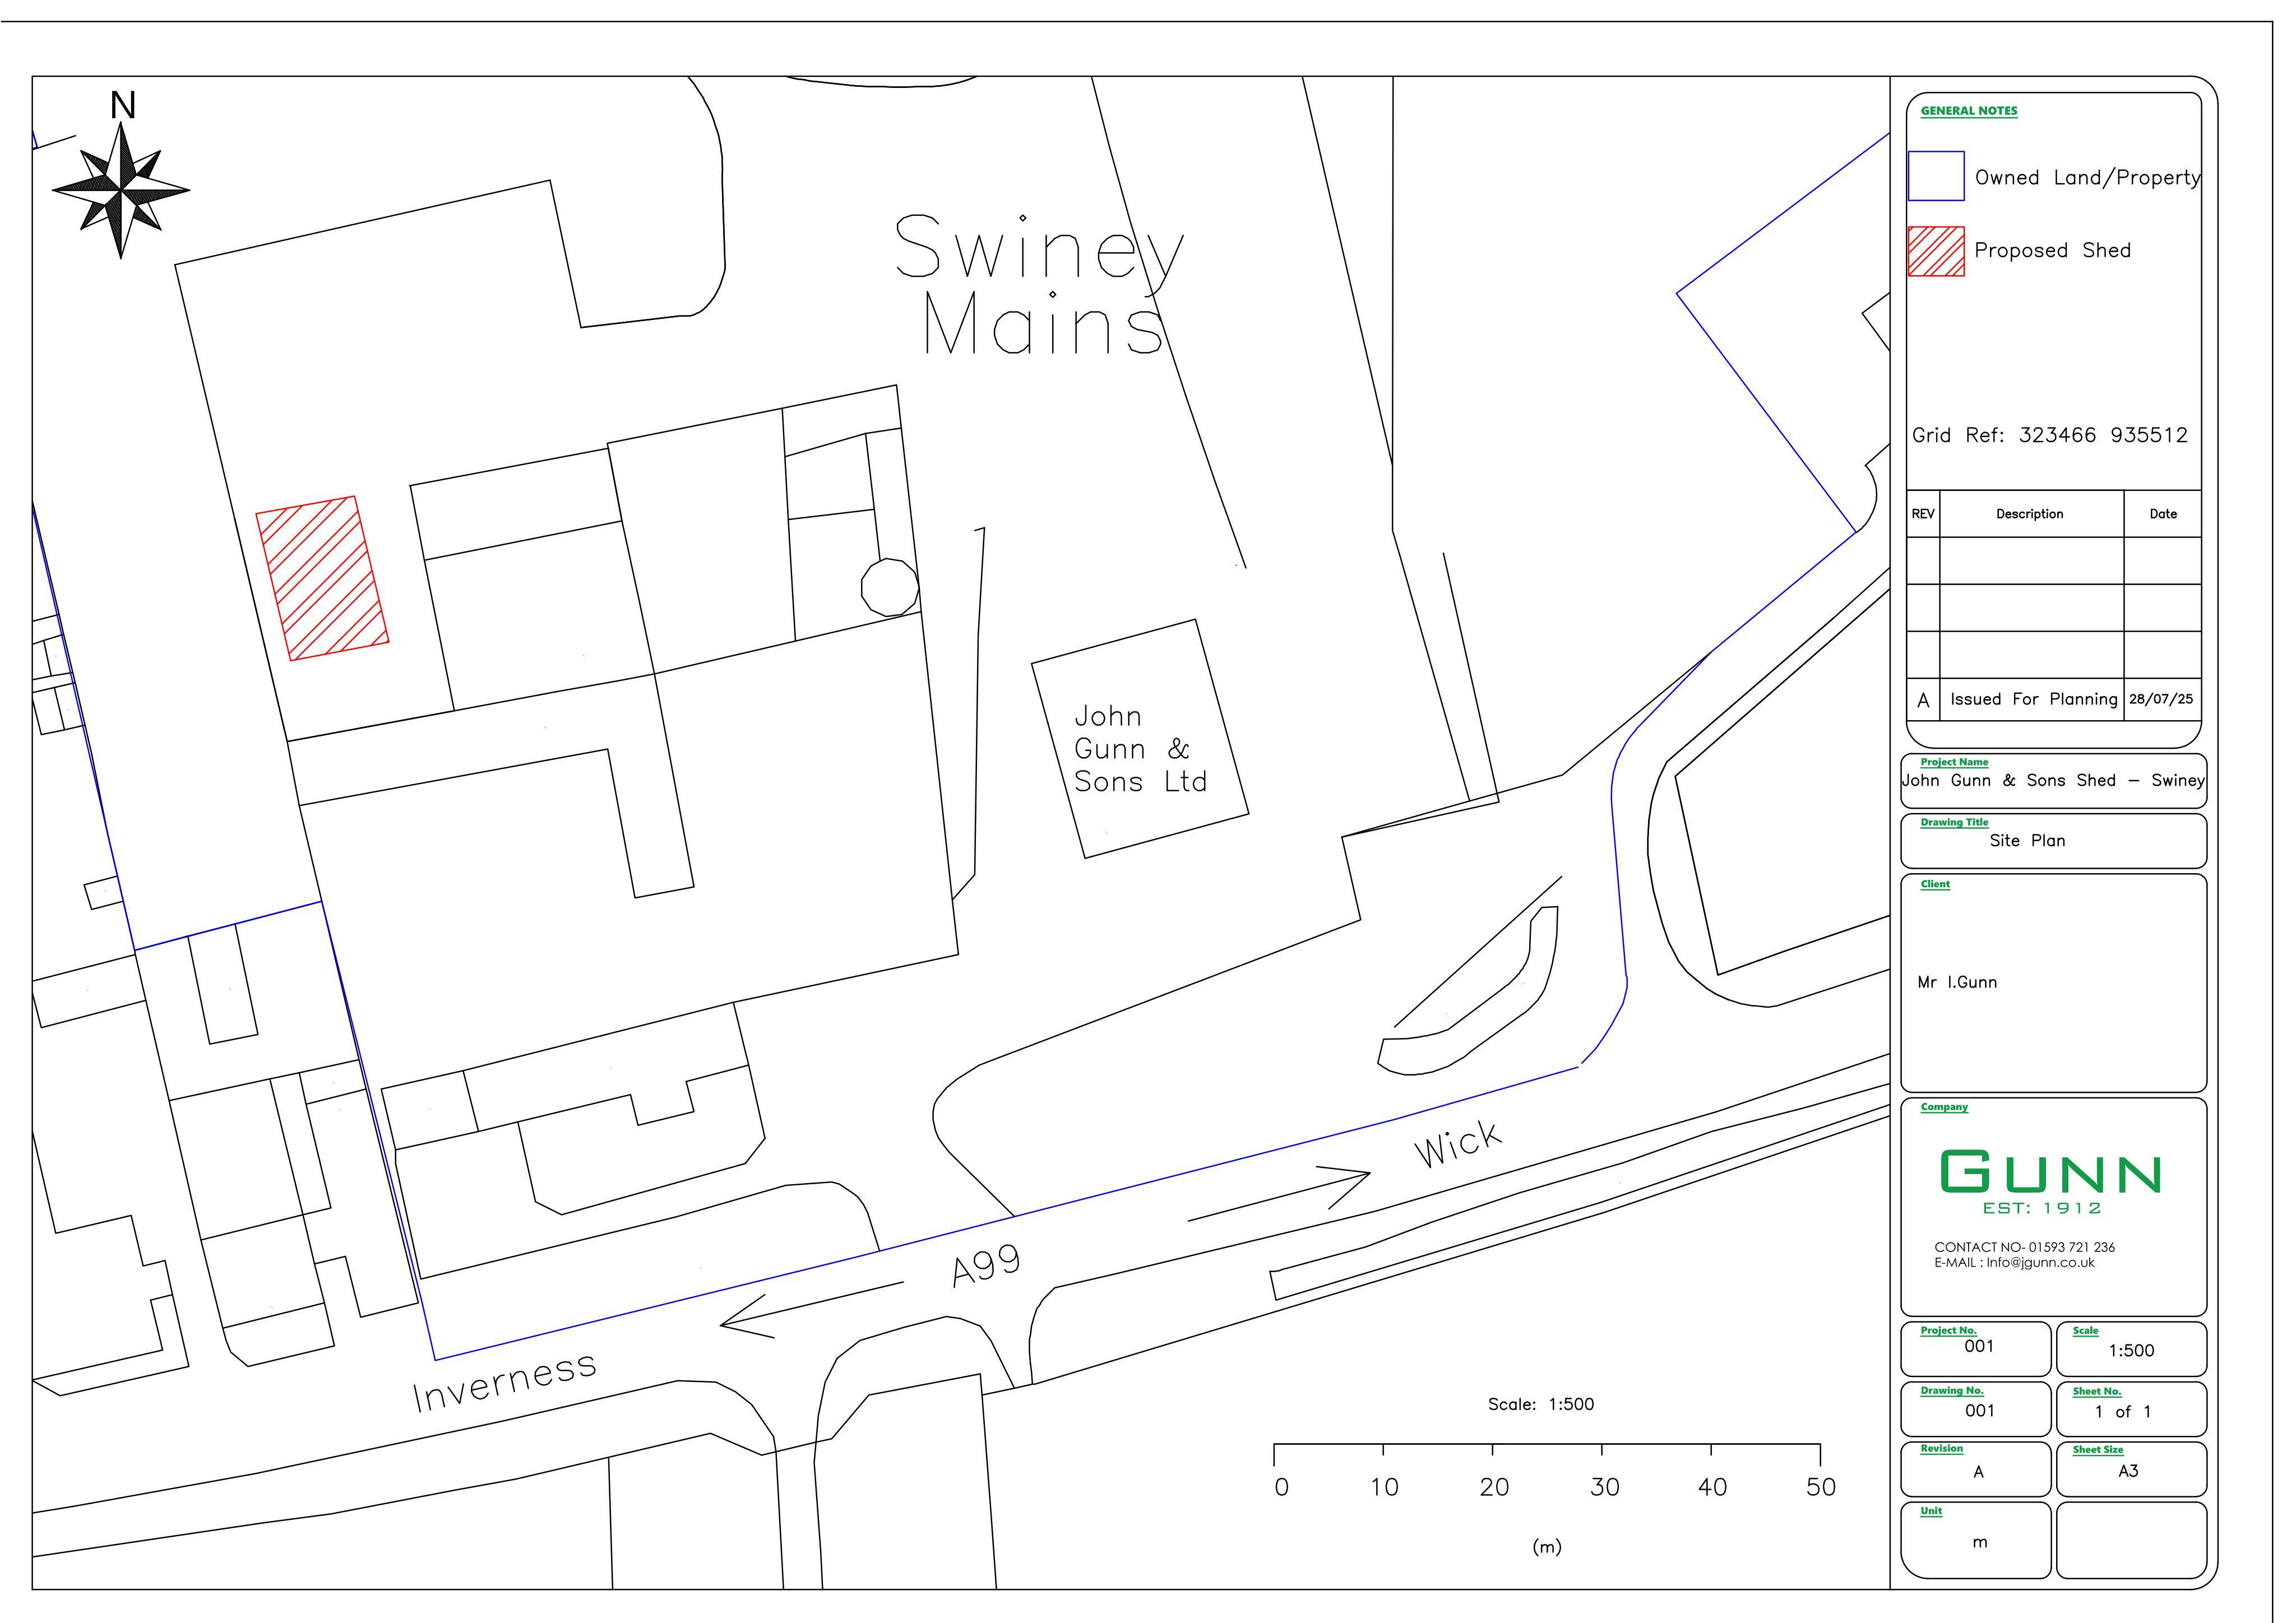2296x1623 pixels.
Task: Click the 'John Gunn & Sons Ltd' building label
Action: [x=1141, y=749]
